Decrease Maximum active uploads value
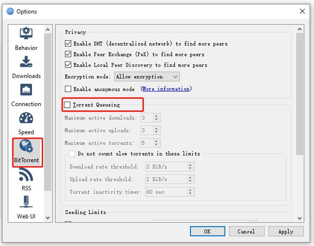Image resolution: width=314 pixels, height=246 pixels. point(157,132)
